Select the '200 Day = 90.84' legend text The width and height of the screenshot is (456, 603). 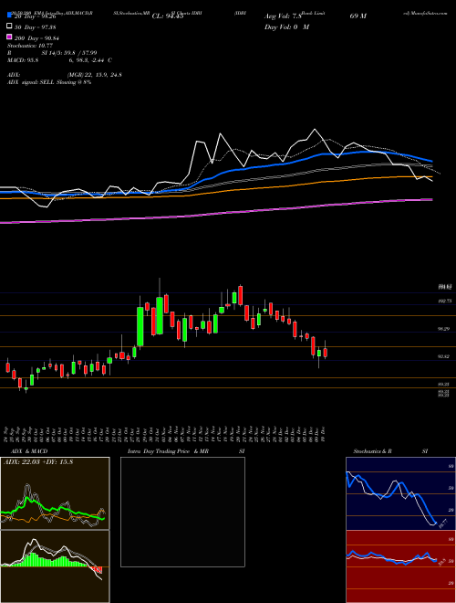(x=36, y=38)
